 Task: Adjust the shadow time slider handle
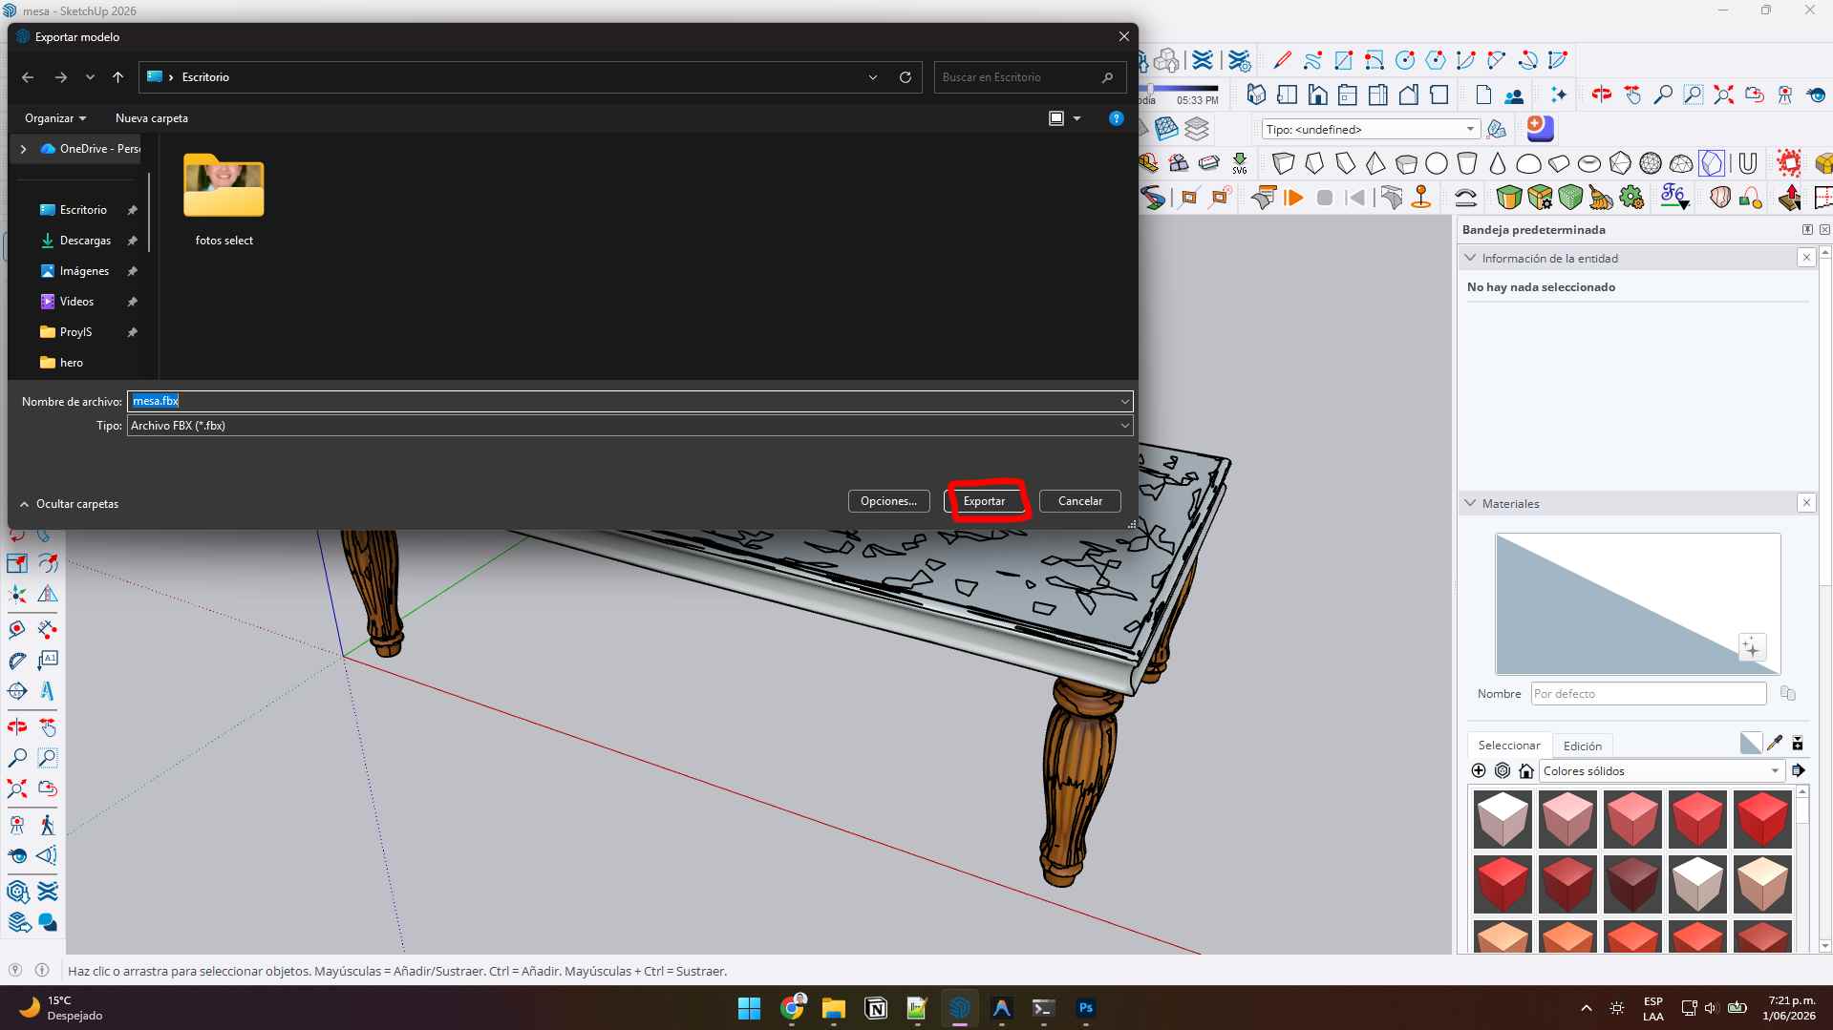coord(1150,89)
